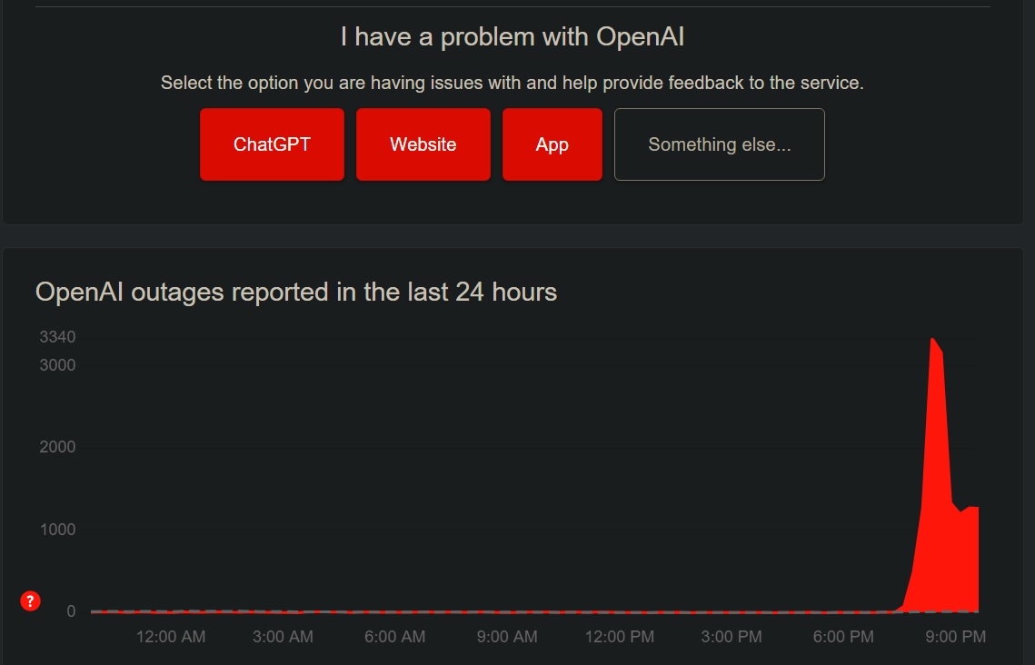Viewport: 1035px width, 665px height.
Task: Click the 1000 y-axis value label
Action: 57,530
